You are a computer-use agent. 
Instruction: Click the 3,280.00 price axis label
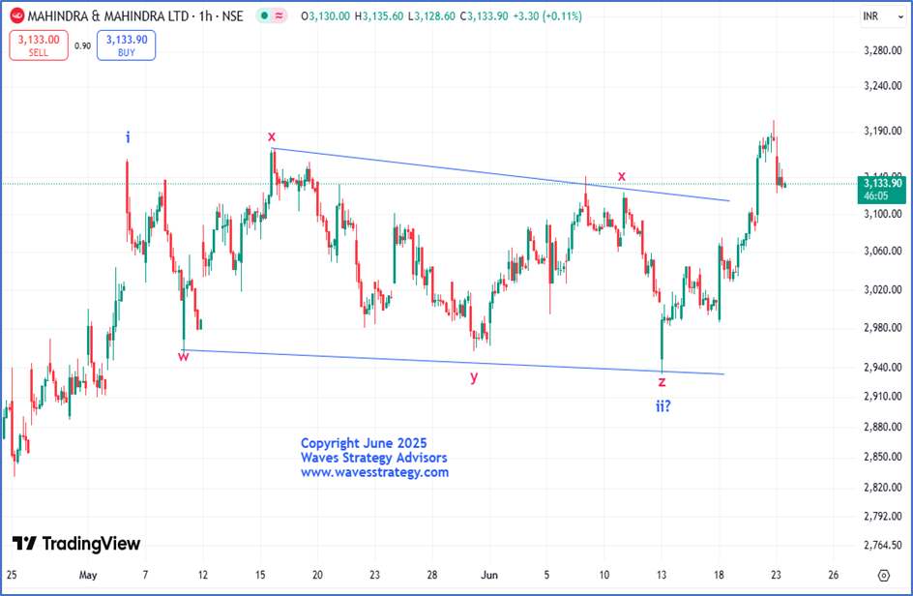(x=883, y=50)
